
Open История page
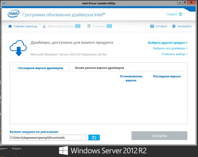point(161,26)
